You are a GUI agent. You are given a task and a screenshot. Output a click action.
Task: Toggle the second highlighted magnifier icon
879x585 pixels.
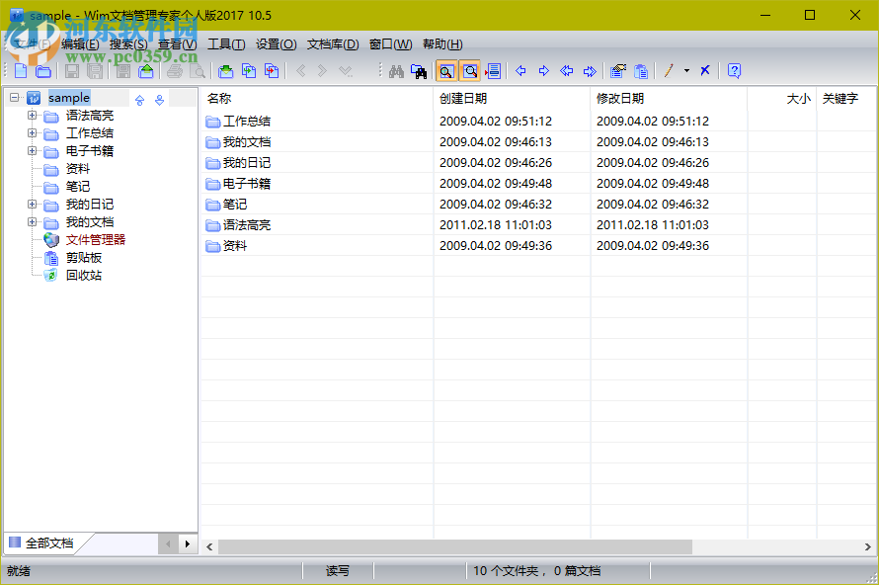[470, 70]
